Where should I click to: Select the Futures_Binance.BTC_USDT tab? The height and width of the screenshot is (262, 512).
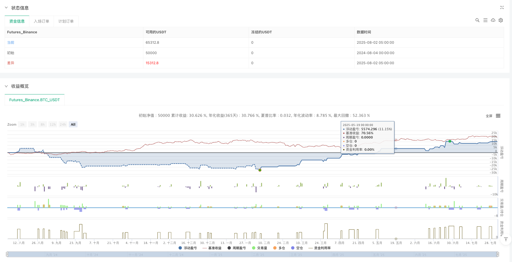point(35,100)
